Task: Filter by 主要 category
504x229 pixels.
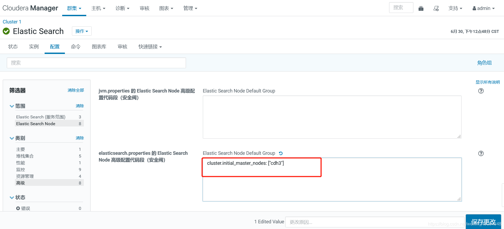Action: pos(49,149)
